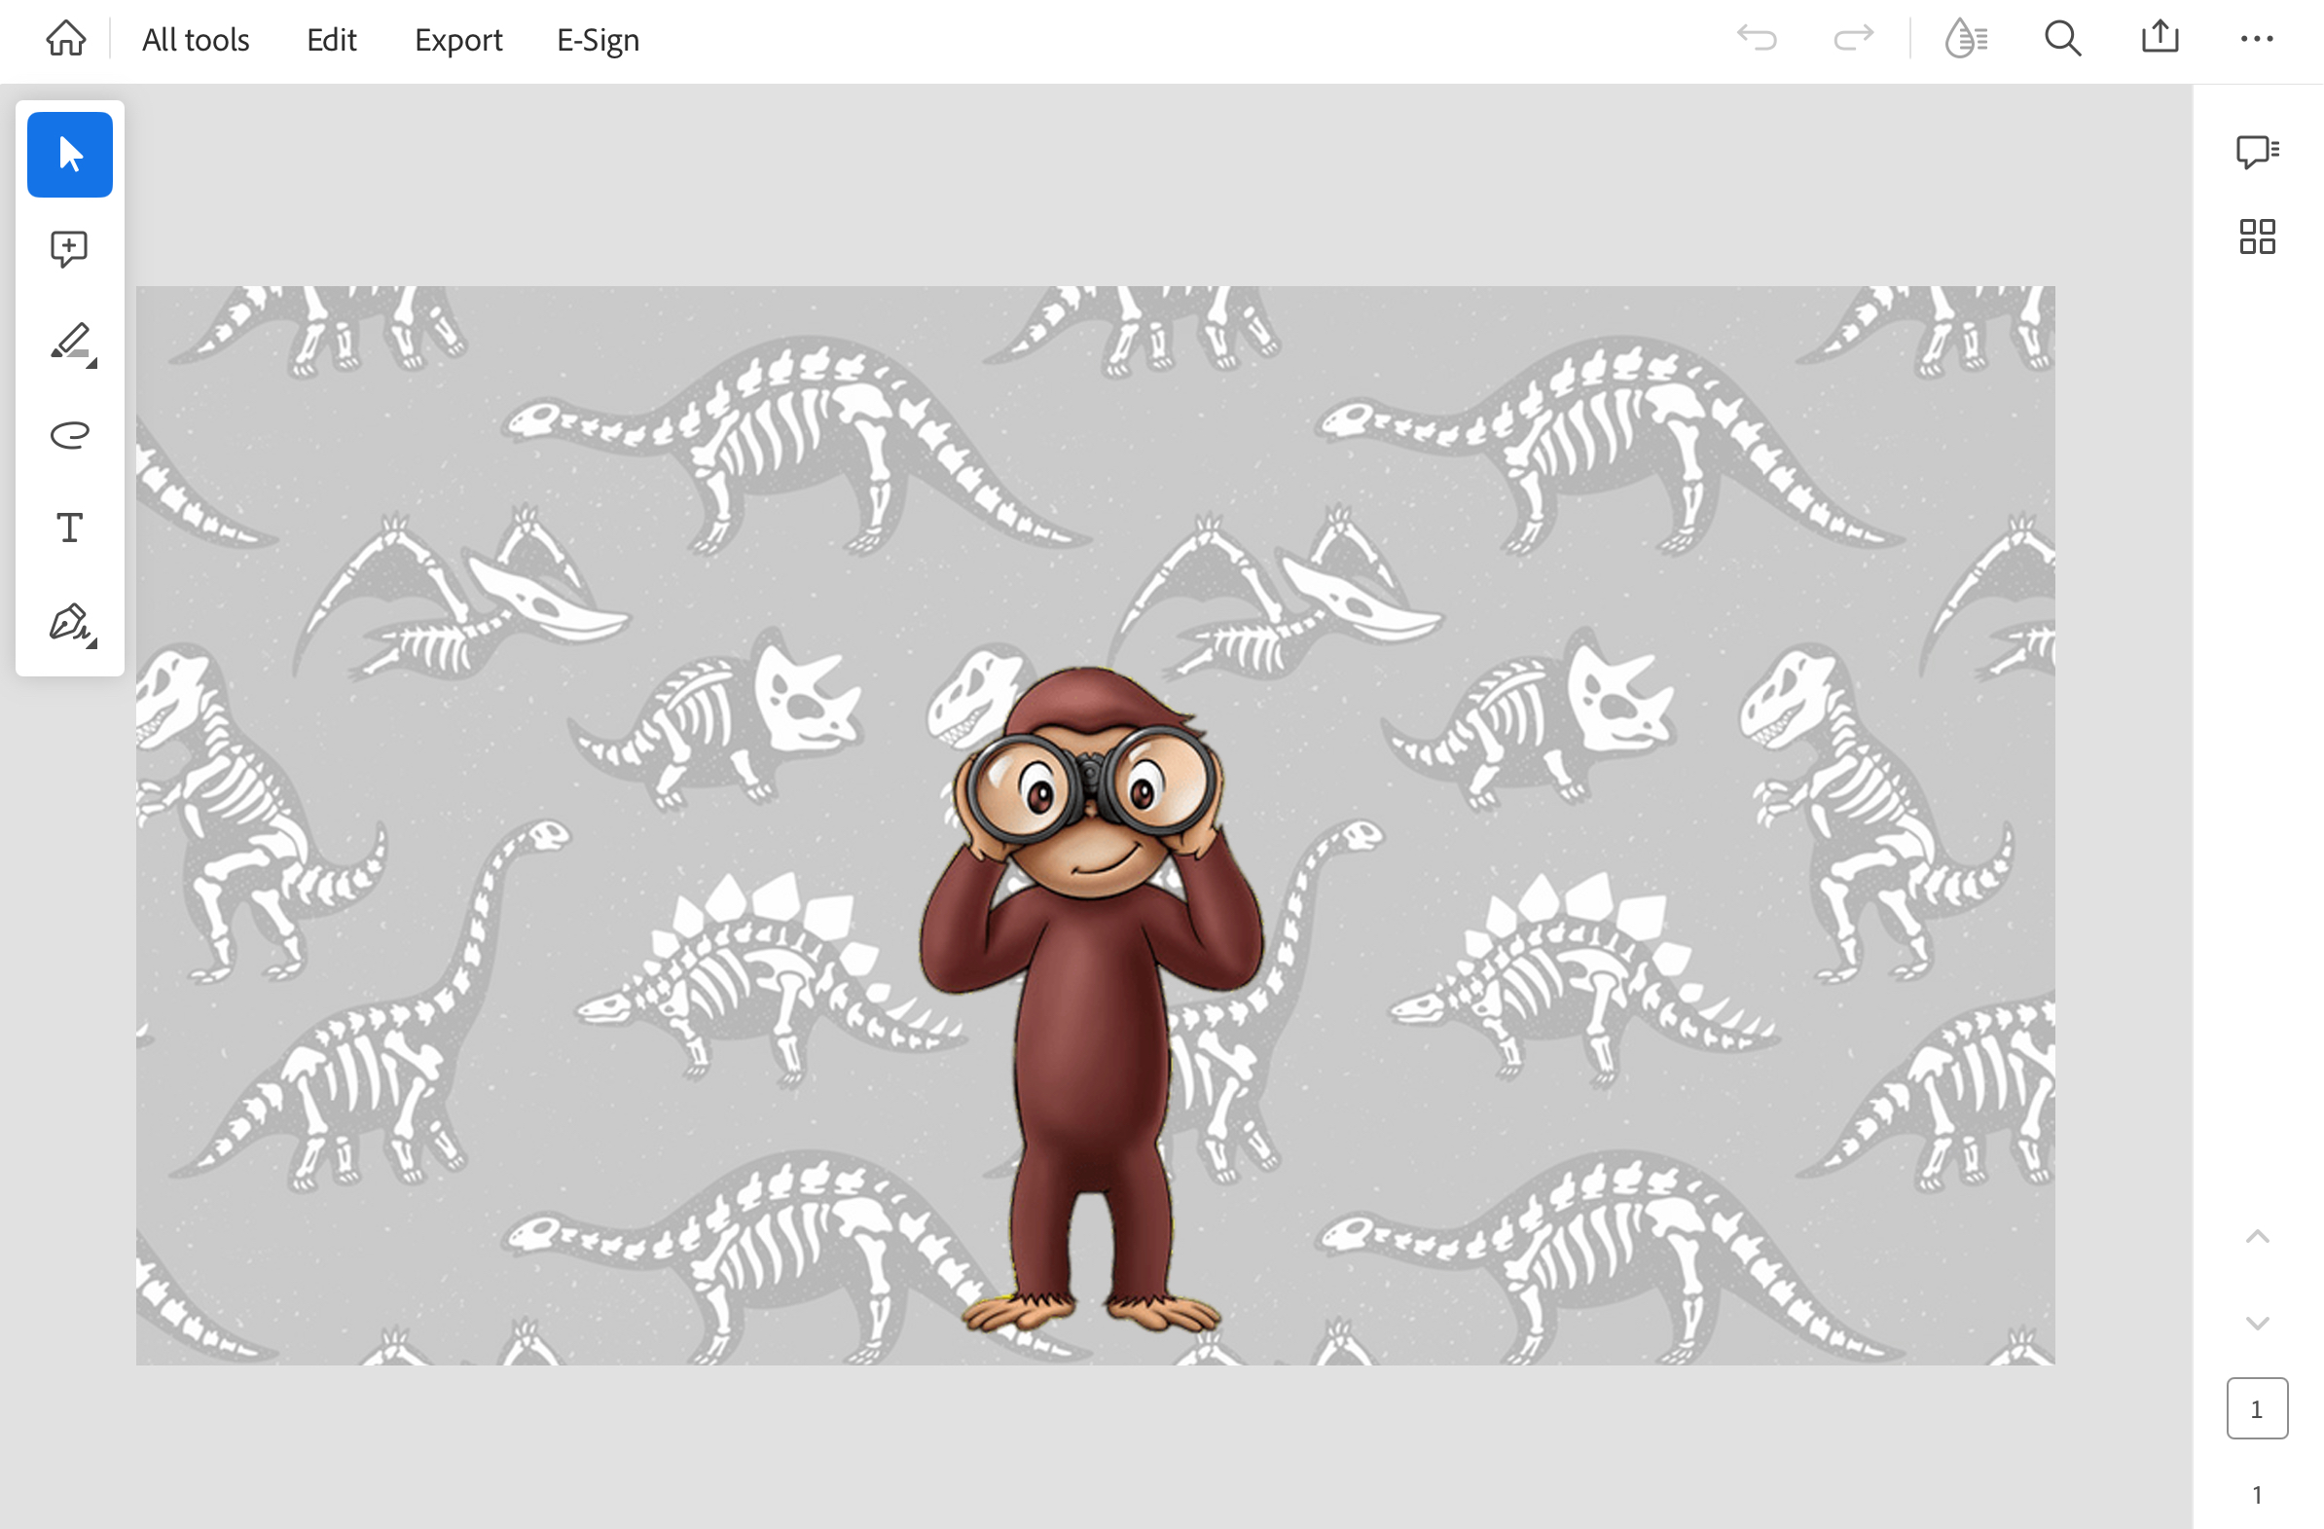Open the comments panel icon

2257,152
